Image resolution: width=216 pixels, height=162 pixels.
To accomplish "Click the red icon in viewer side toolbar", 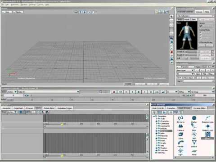I will 171,52.
